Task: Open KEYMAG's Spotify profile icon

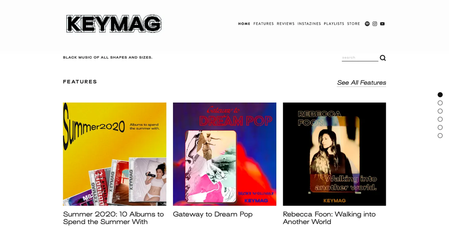Action: [x=367, y=23]
